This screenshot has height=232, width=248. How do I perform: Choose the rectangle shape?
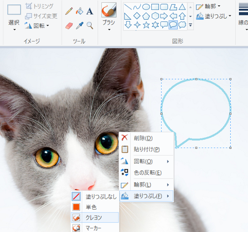tap(155, 7)
